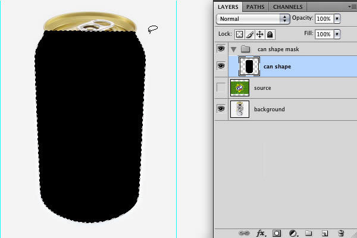The height and width of the screenshot is (238, 357).
Task: Open the Layers panel options menu
Action: (352, 7)
